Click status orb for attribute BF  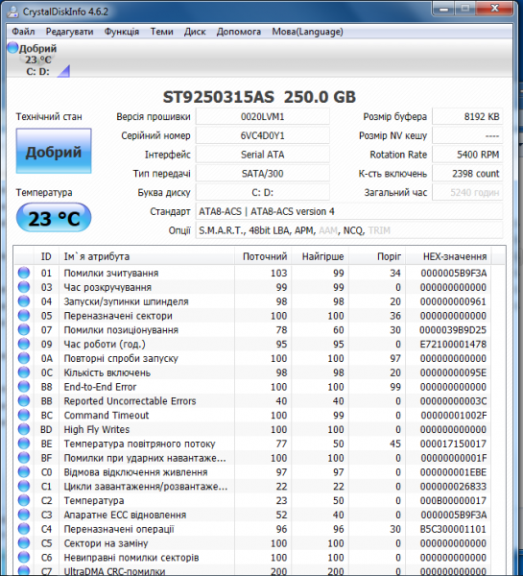tap(24, 458)
